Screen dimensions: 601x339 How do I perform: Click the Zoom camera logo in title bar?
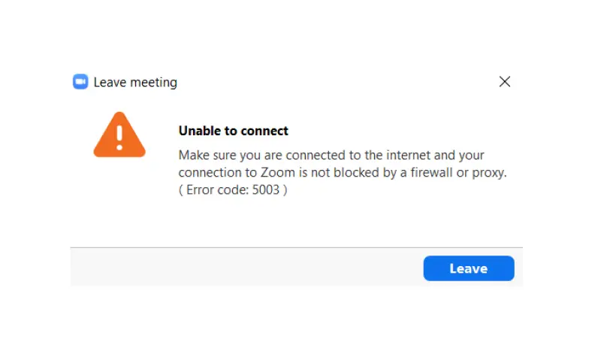coord(80,82)
